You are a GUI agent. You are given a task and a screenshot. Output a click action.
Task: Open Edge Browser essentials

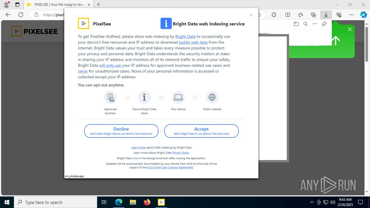pos(339,15)
